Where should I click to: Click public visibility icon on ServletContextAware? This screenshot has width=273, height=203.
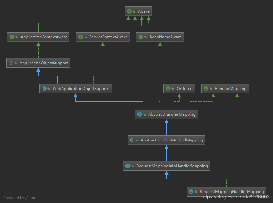85,37
